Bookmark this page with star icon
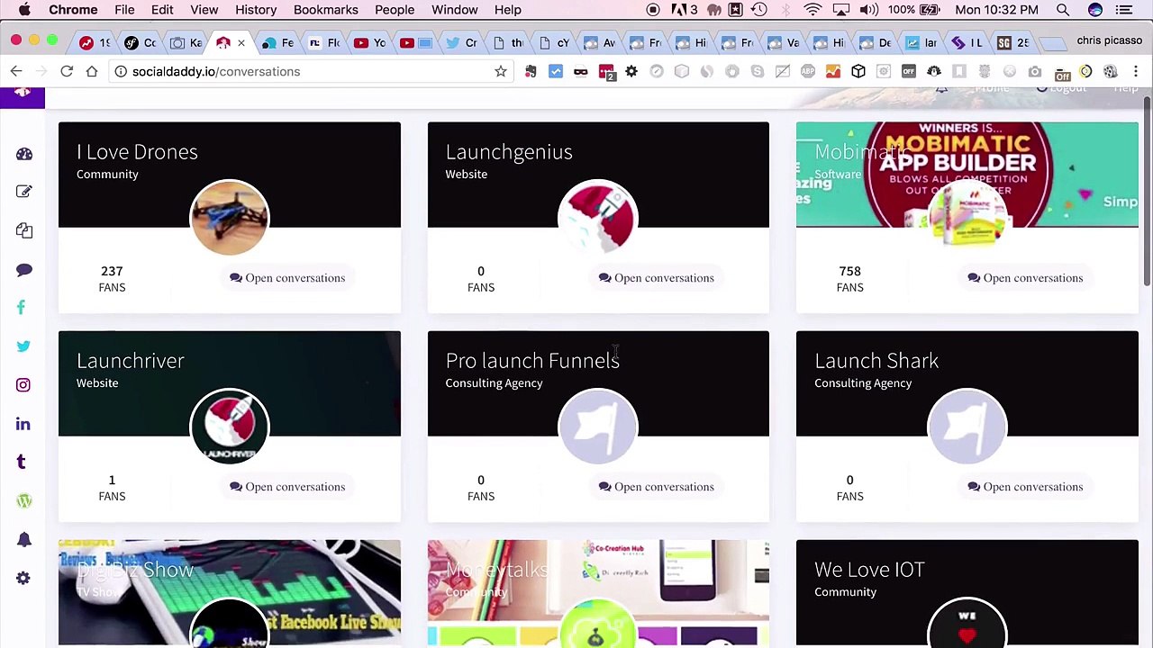 [501, 71]
